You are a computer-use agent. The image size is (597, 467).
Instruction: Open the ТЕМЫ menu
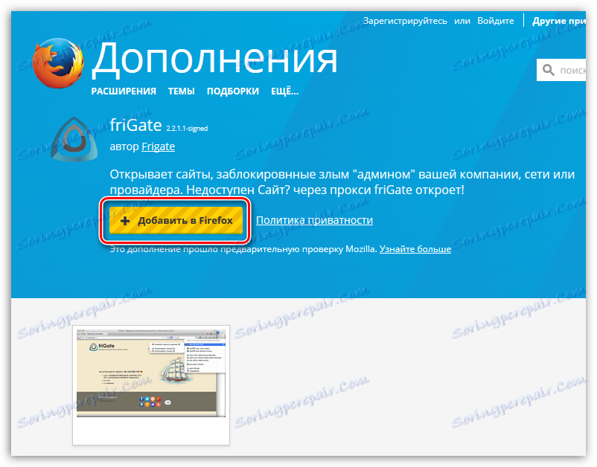[x=181, y=91]
